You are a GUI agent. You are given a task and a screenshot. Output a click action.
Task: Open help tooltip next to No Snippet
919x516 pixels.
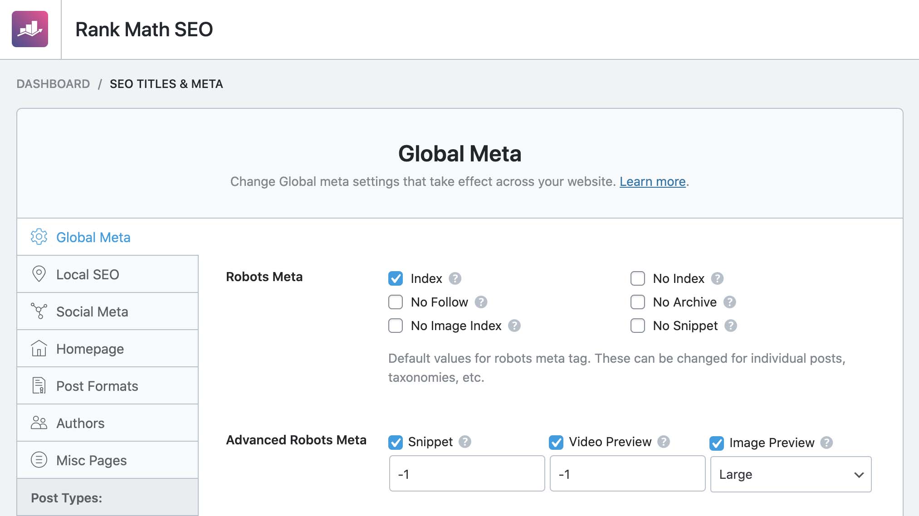coord(730,326)
